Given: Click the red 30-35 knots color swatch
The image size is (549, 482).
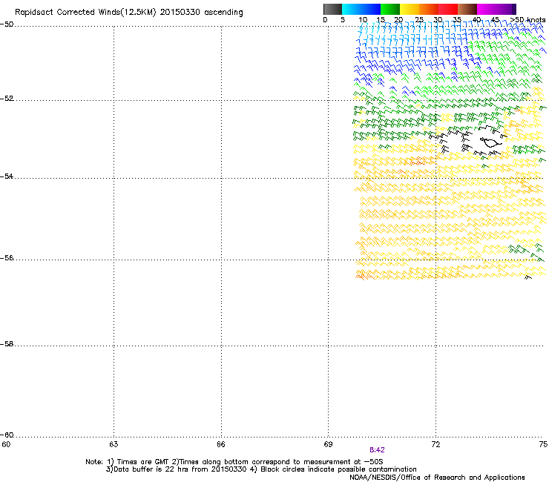Looking at the screenshot, I should coord(448,9).
